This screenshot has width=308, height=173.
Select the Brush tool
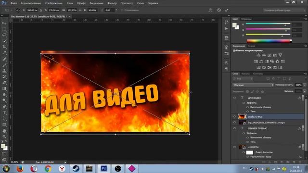[4, 65]
